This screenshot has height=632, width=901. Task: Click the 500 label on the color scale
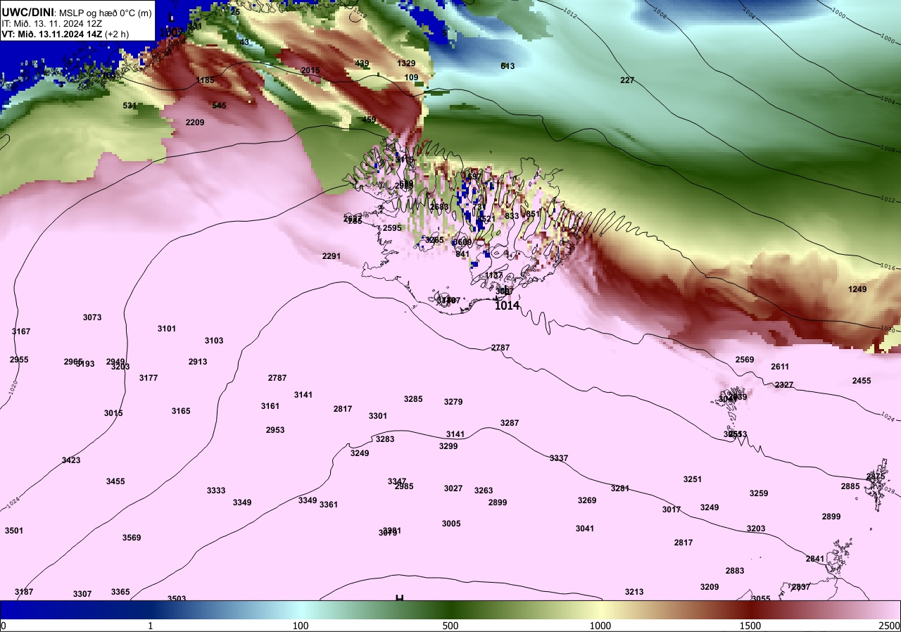(x=450, y=626)
